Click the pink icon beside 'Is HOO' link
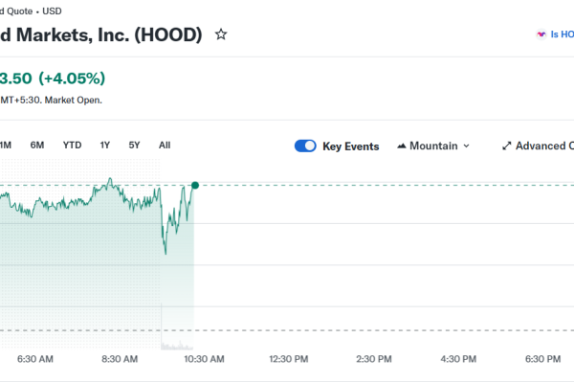The width and height of the screenshot is (574, 383). click(x=541, y=34)
